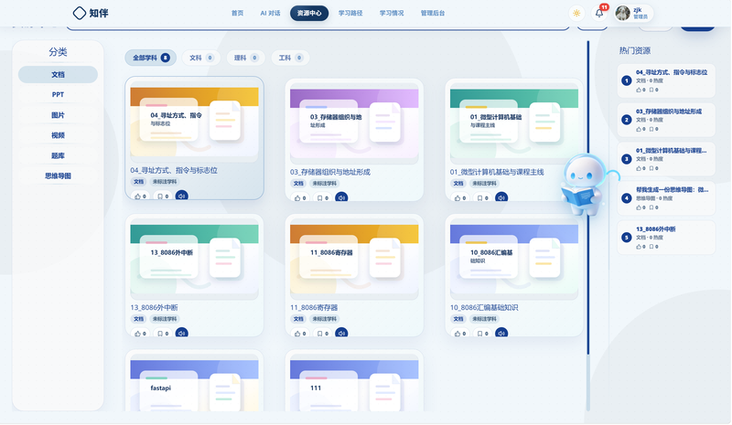Select the 文档 category
This screenshot has width=732, height=425.
pyautogui.click(x=58, y=75)
